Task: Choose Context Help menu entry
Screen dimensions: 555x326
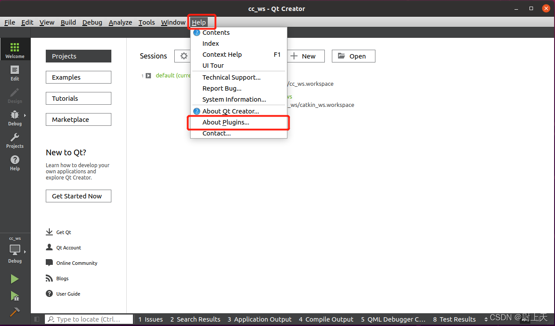Action: coord(239,55)
